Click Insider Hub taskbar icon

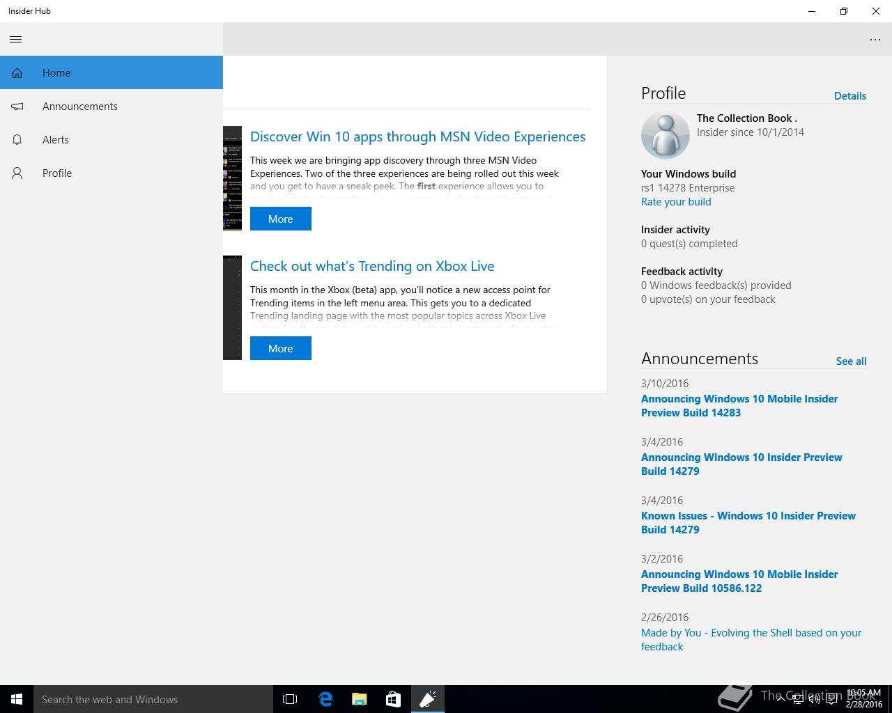427,699
